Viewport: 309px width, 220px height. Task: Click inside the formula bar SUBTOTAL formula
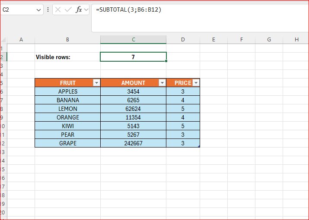129,10
